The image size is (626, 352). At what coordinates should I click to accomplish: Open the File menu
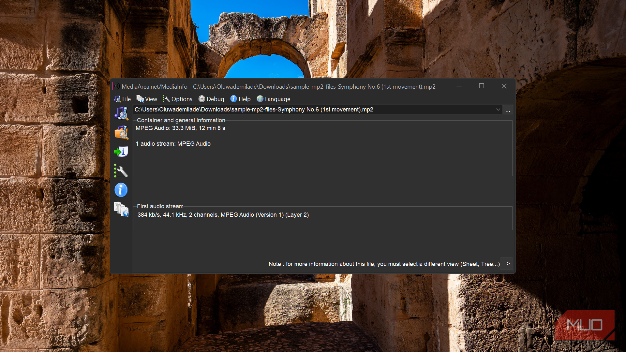click(122, 99)
